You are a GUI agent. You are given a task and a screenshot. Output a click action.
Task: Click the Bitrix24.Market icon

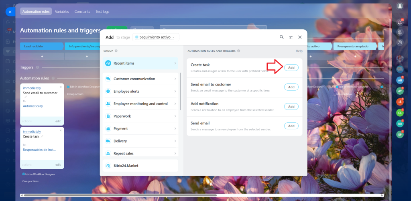tap(108, 166)
